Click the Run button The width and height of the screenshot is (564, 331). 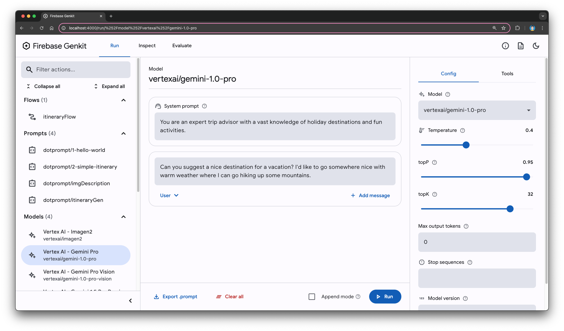385,296
